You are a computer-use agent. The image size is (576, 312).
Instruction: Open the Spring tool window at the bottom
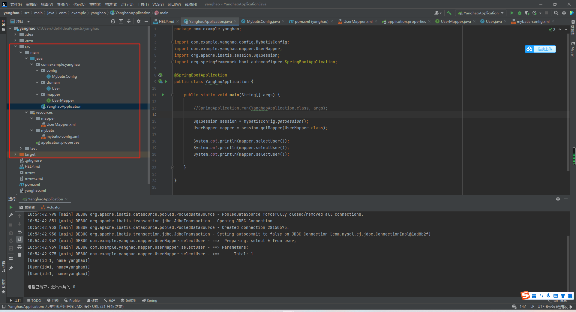tap(149, 300)
